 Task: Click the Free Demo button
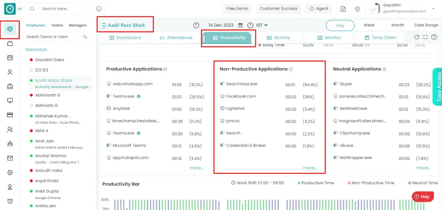(x=238, y=9)
